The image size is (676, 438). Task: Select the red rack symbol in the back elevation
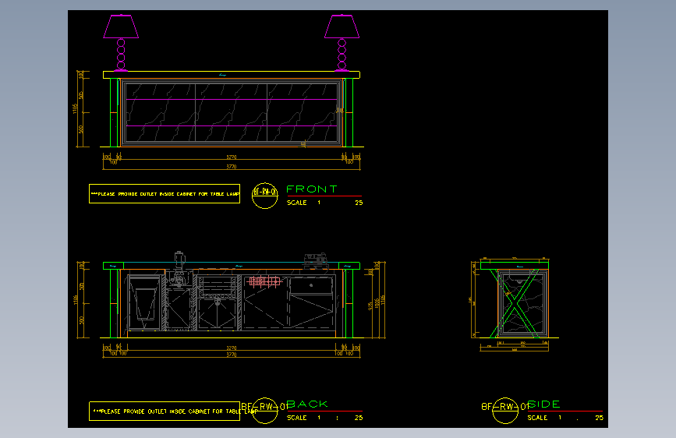coord(265,281)
